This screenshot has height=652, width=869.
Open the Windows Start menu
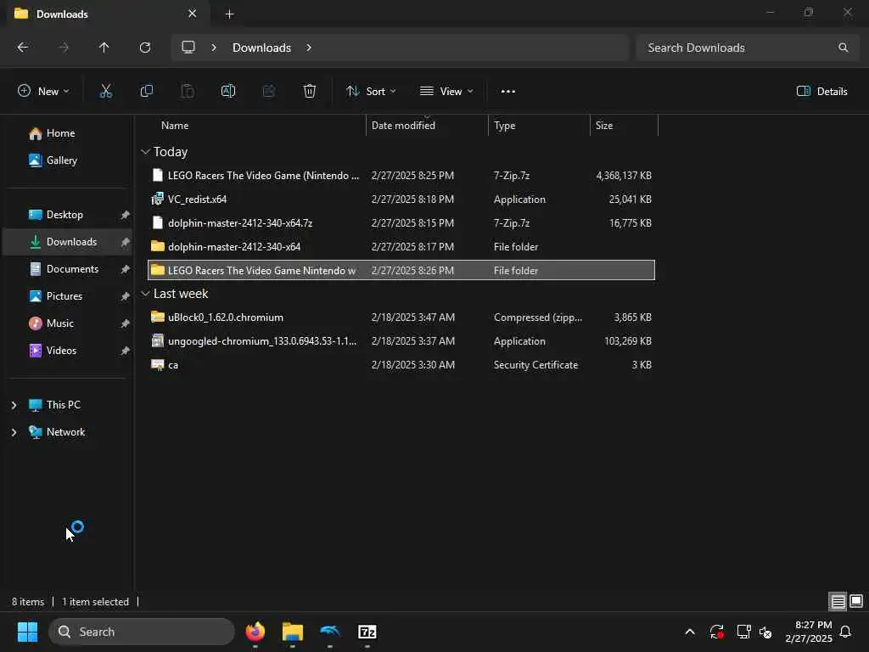point(27,632)
